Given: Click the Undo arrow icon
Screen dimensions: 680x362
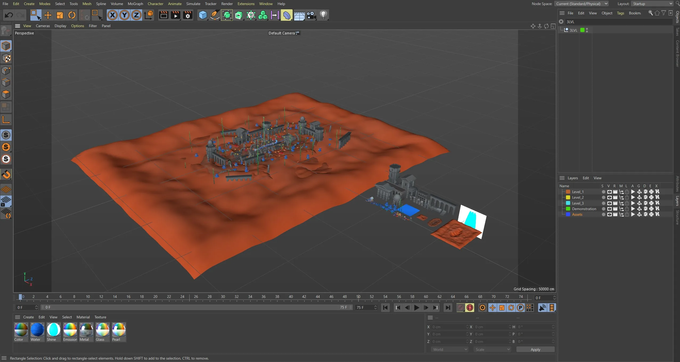Looking at the screenshot, I should (9, 15).
